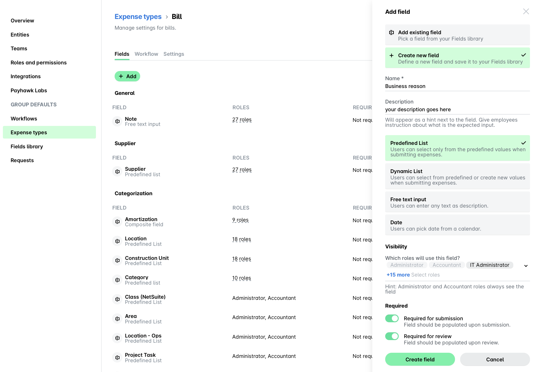Open Overview in the sidebar
Screen dimensions: 536x372
point(22,21)
